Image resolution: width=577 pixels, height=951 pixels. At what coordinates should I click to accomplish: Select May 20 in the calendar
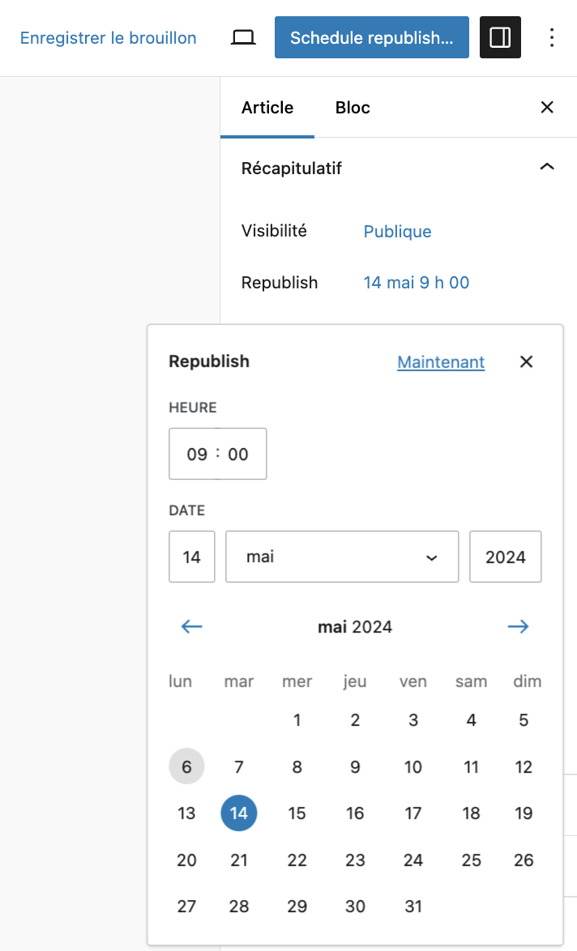click(186, 859)
